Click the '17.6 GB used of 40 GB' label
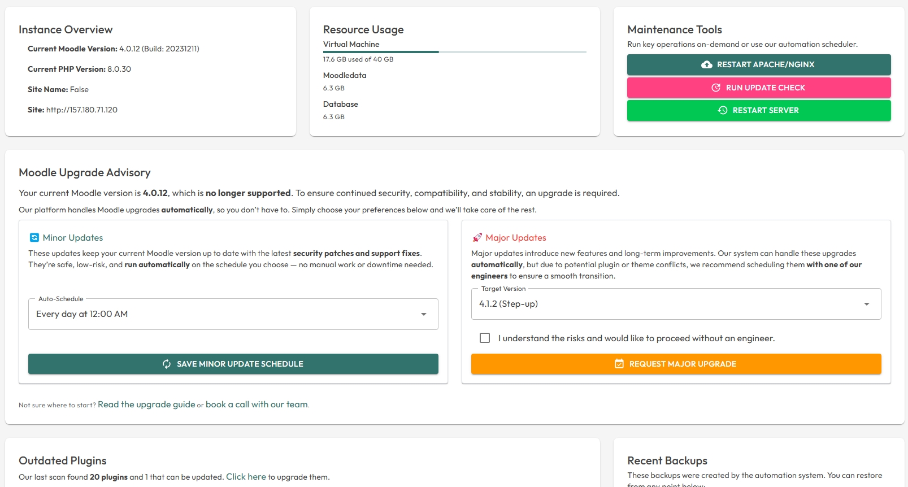This screenshot has width=908, height=487. click(358, 59)
